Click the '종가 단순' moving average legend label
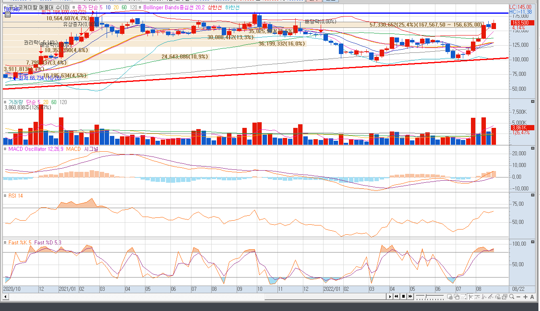This screenshot has height=311, width=540. click(87, 7)
